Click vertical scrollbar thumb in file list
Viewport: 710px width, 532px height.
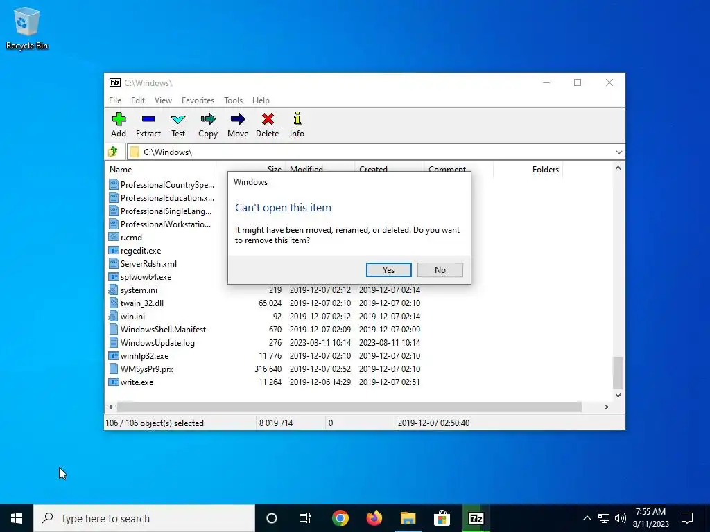618,373
